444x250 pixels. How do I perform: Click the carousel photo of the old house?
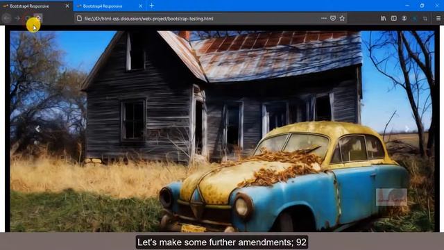pyautogui.click(x=222, y=131)
